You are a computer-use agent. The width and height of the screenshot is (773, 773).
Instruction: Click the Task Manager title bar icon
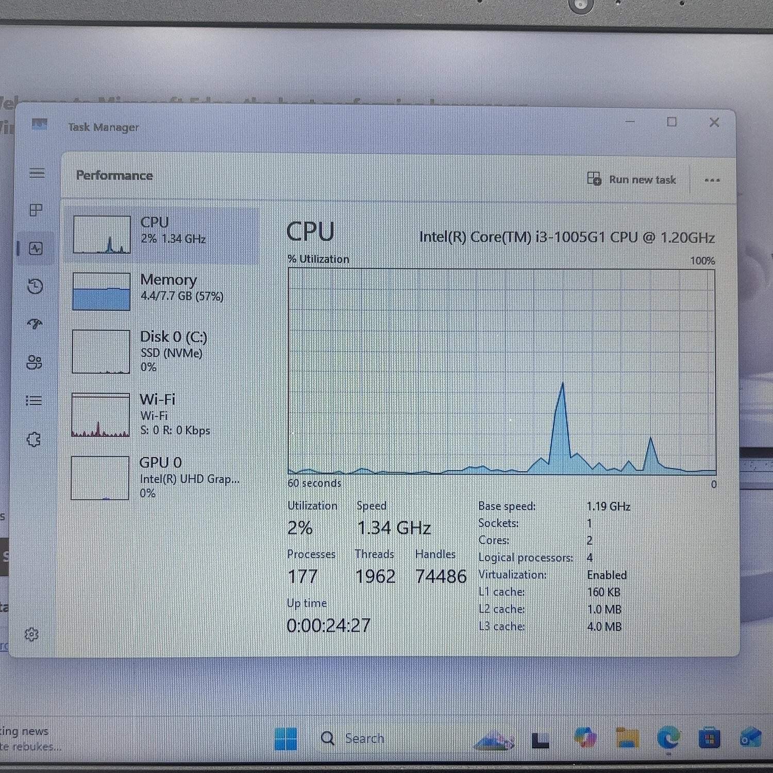tap(39, 124)
